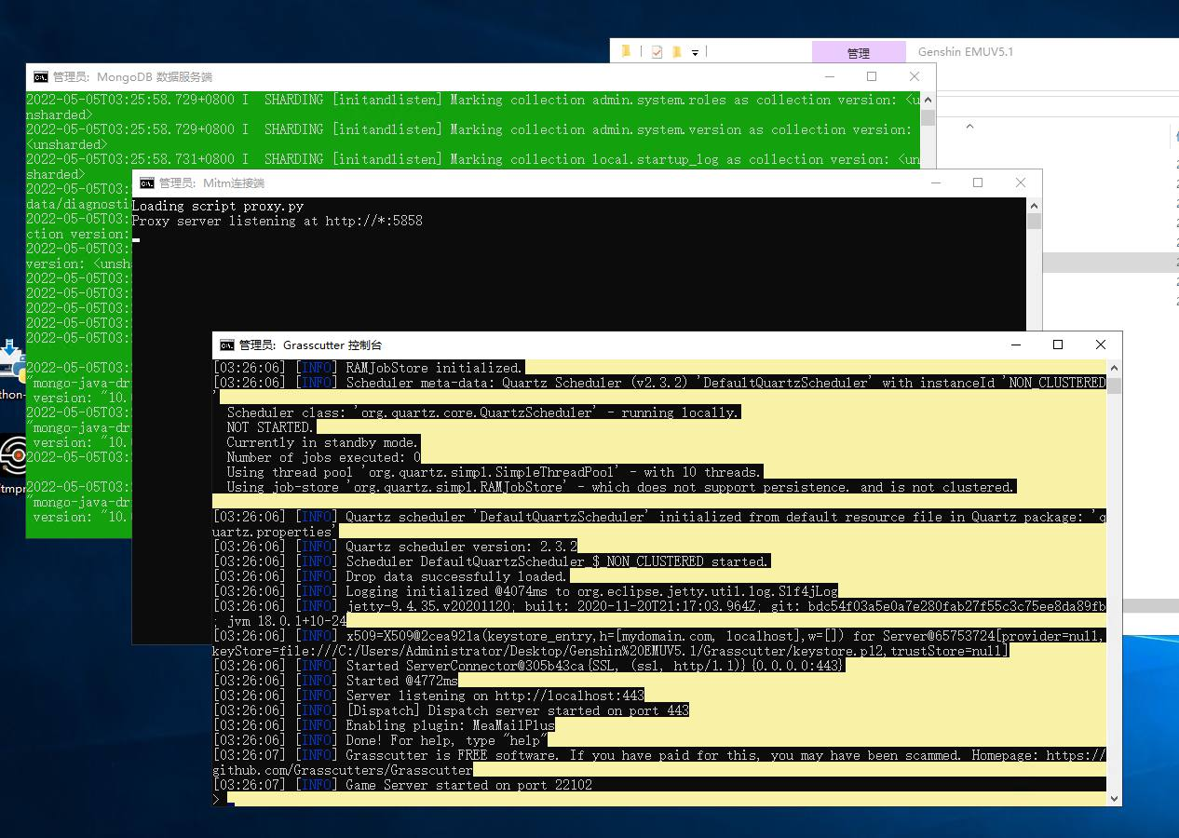The image size is (1179, 838).
Task: Click the Grasscutter command prompt input line
Action: (x=652, y=799)
